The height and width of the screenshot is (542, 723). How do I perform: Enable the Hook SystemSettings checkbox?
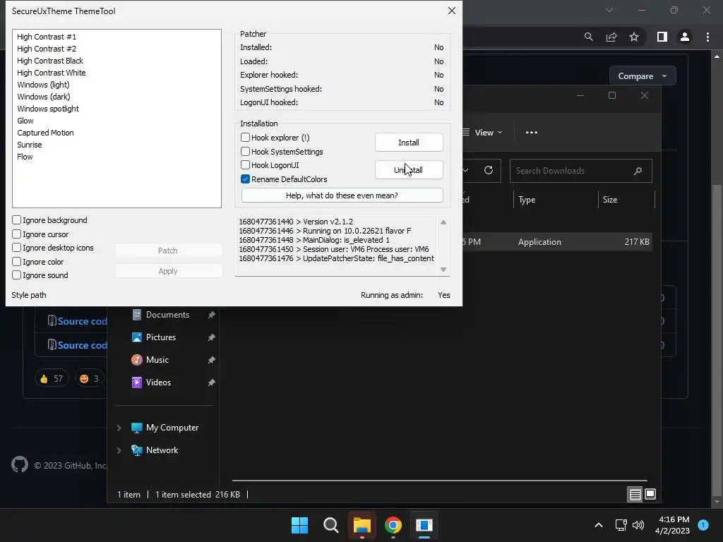[x=245, y=151]
